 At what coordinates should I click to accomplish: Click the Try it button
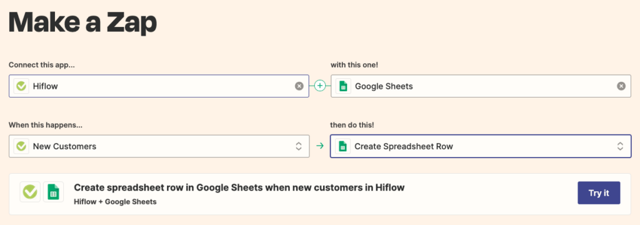599,192
